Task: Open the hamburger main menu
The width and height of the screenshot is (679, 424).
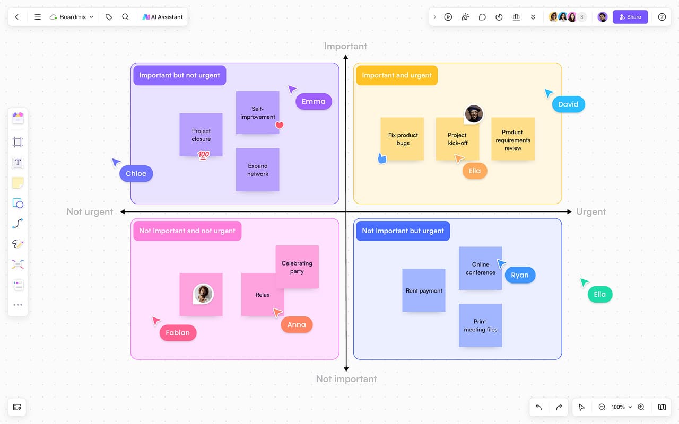Action: coord(38,17)
